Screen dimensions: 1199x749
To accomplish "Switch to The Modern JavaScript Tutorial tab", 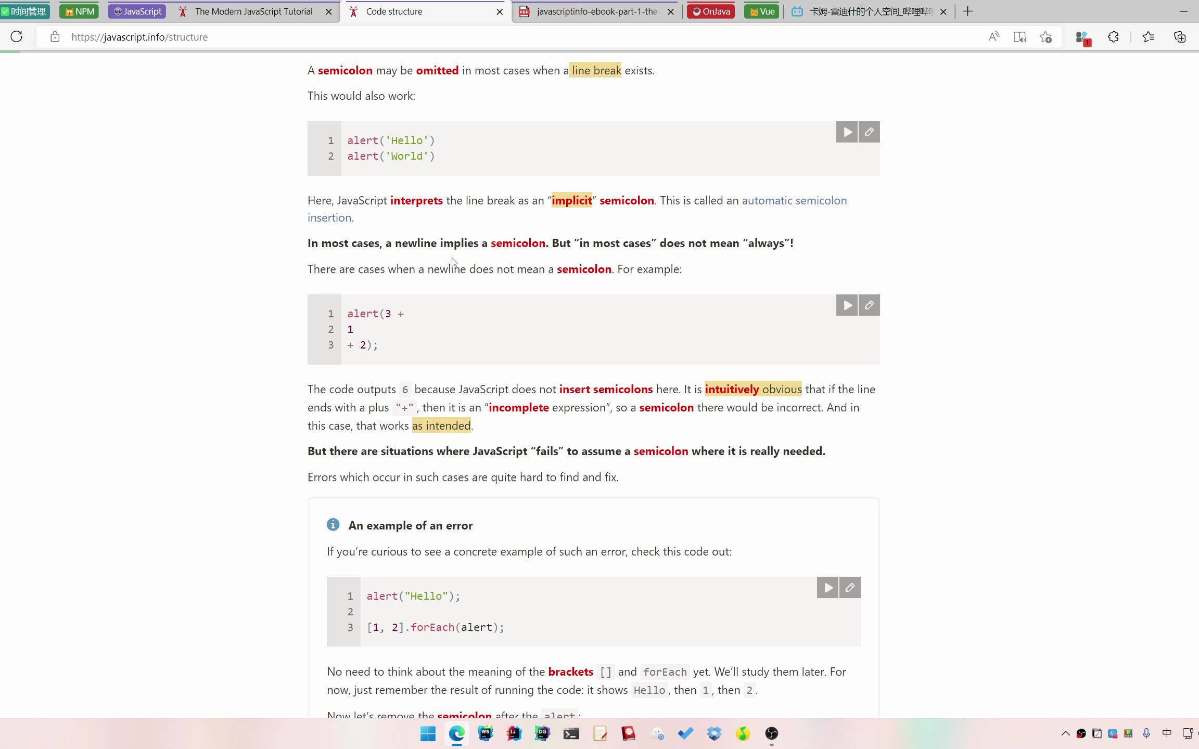I will click(x=250, y=11).
